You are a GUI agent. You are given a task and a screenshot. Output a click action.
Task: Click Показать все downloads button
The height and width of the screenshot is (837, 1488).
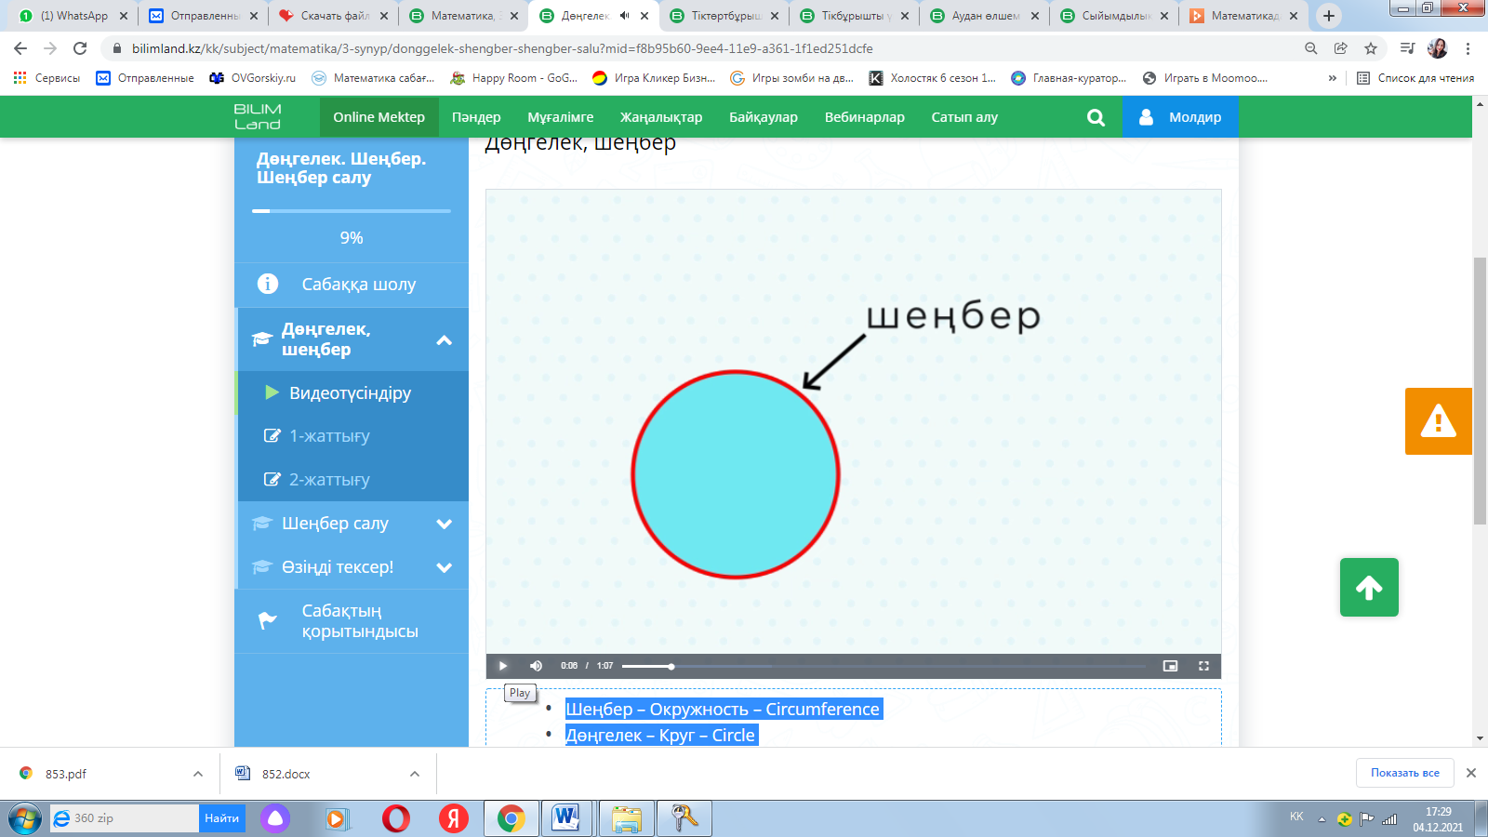(1405, 773)
